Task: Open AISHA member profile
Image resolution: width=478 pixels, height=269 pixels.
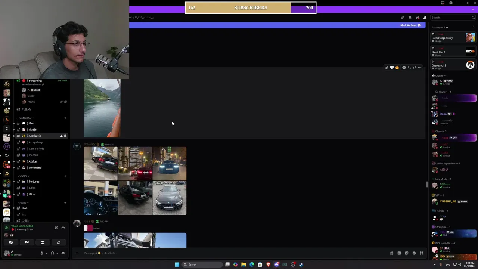Action: pos(453,170)
